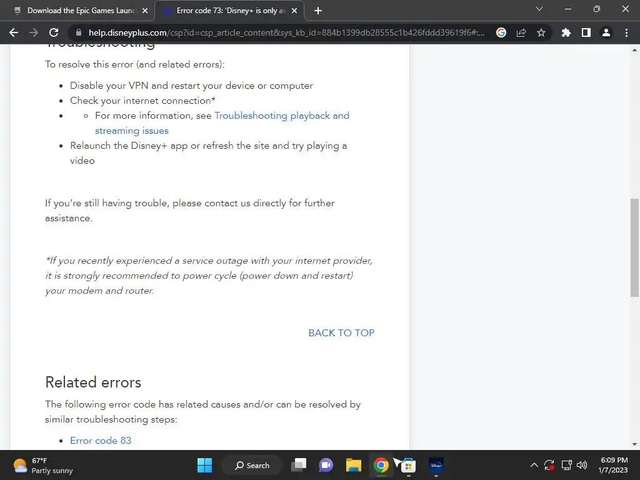Open the Disney+ app on taskbar
This screenshot has width=640, height=480.
click(x=436, y=465)
